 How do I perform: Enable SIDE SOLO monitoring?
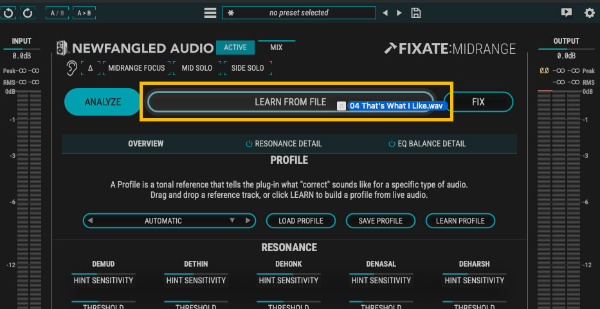tap(248, 69)
